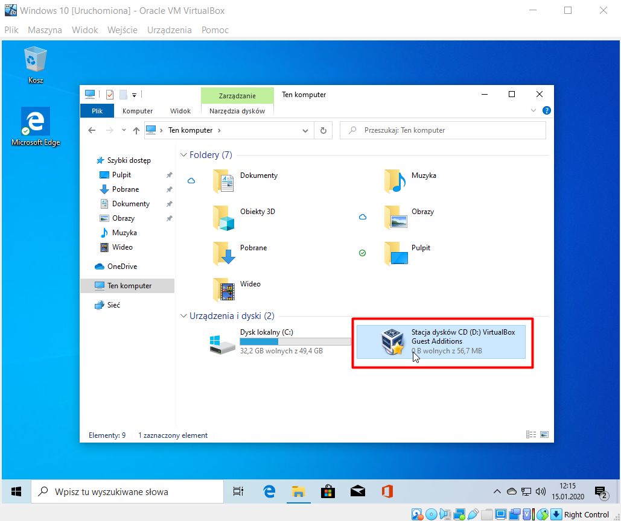The image size is (621, 521).
Task: Open the Pomoc menu in VirtualBox
Action: point(215,30)
